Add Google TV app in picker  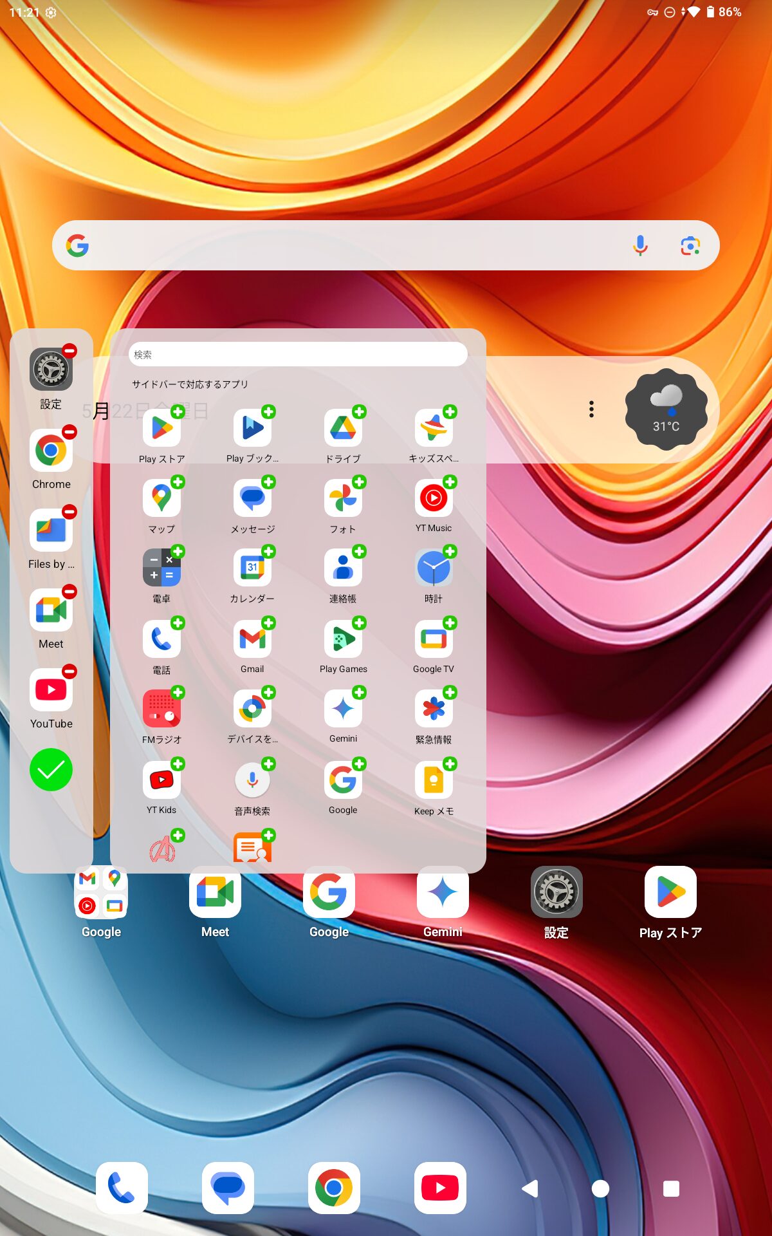450,623
